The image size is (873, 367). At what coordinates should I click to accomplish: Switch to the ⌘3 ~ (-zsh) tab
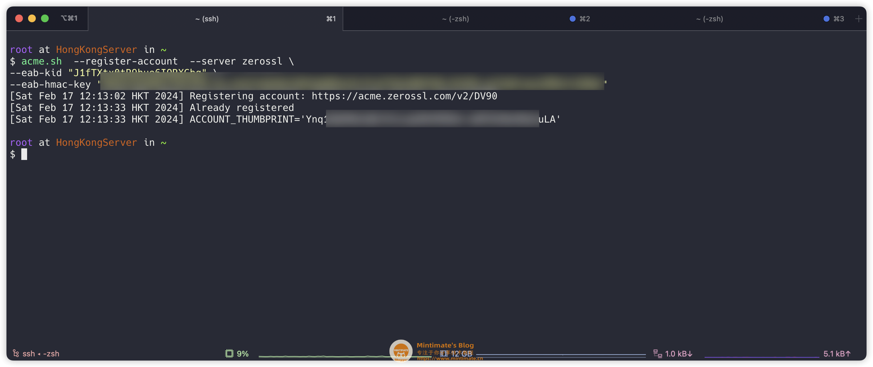724,19
